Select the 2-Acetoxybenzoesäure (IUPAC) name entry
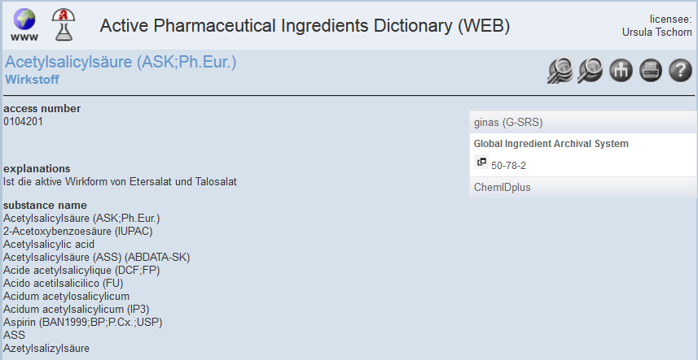 click(x=78, y=232)
